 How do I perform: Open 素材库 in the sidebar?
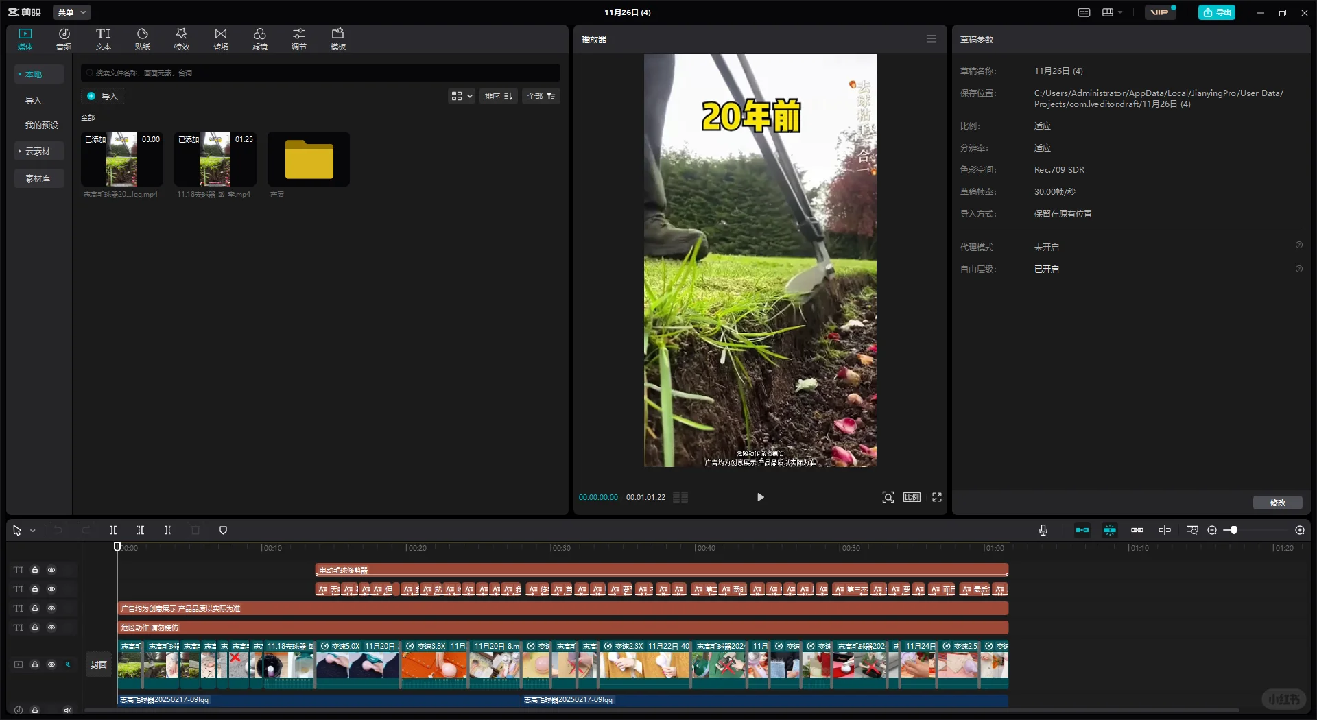click(39, 178)
